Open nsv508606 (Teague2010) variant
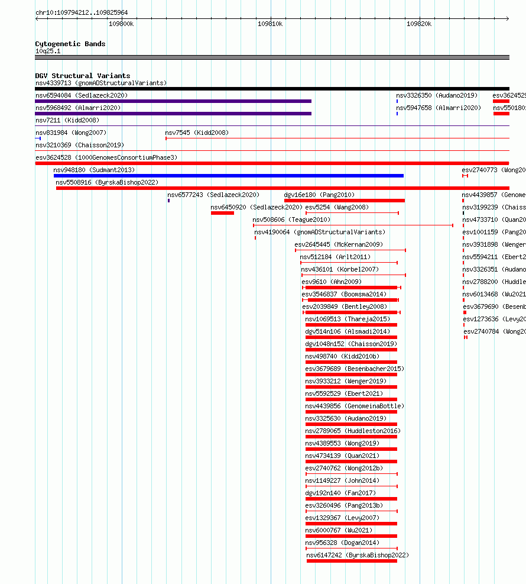 pos(291,220)
